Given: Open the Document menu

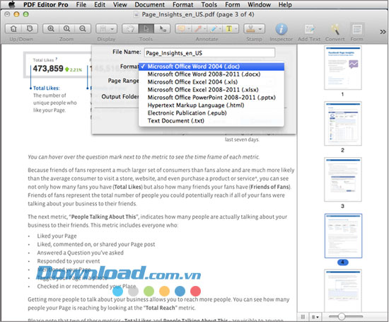Looking at the screenshot, I should pos(150,4).
